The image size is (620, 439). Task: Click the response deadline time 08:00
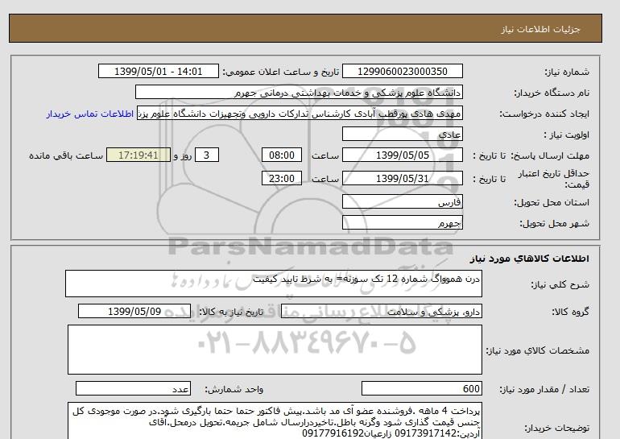[282, 155]
